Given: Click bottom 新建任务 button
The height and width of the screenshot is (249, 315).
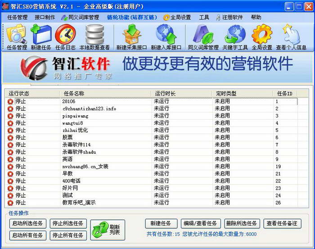Looking at the screenshot, I should pos(161,223).
